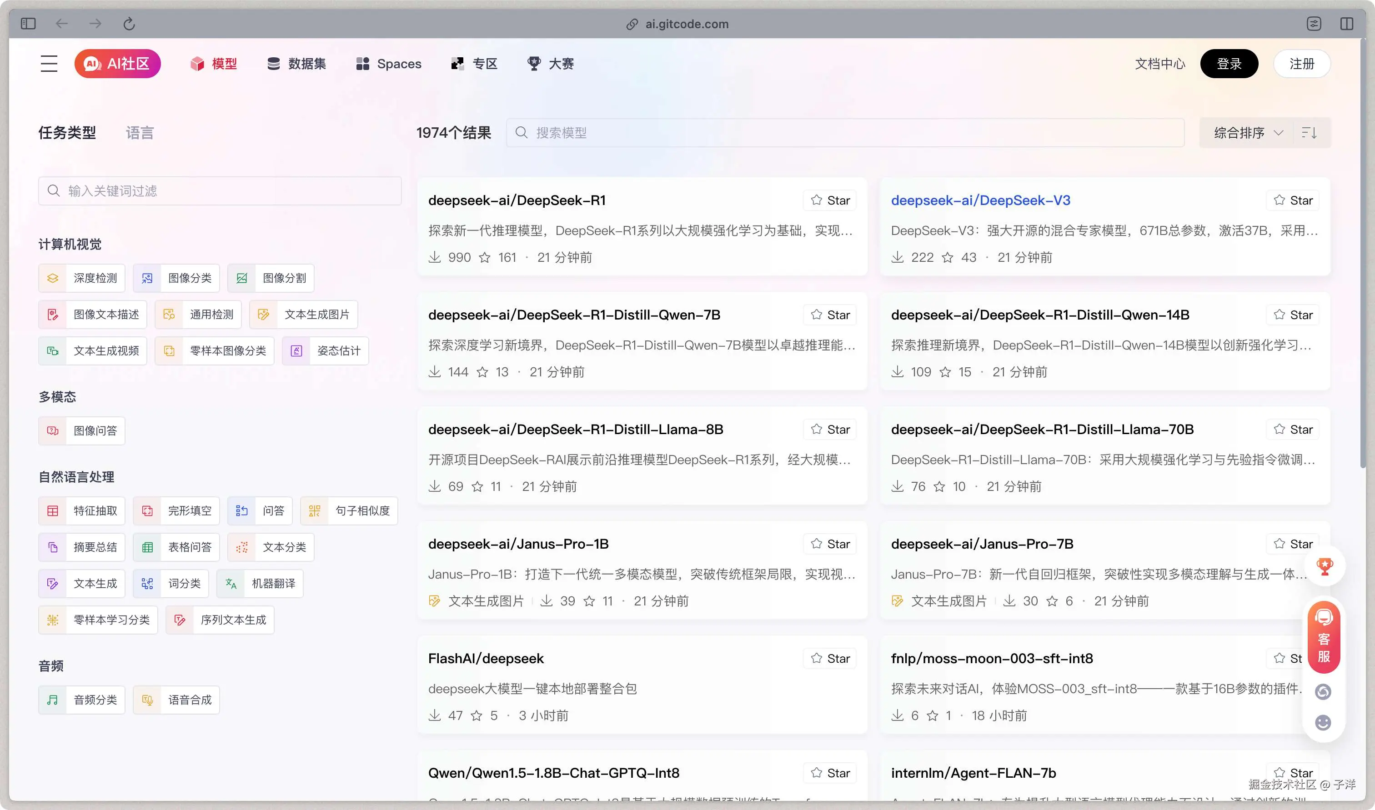The width and height of the screenshot is (1375, 810).
Task: Open the 综合排序 sort dropdown
Action: (1247, 133)
